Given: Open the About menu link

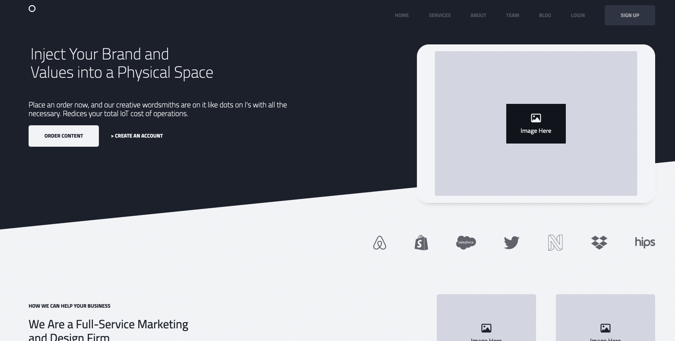Looking at the screenshot, I should [x=478, y=15].
